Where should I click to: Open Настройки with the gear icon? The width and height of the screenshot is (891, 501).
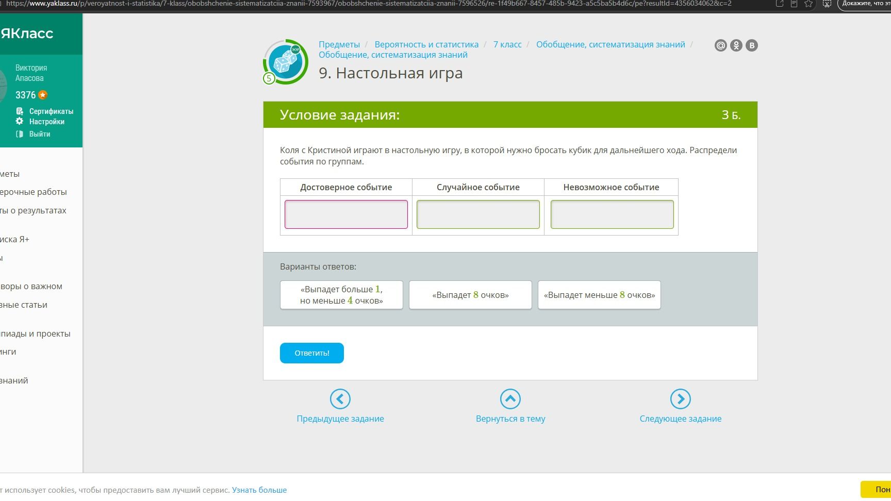pos(40,122)
